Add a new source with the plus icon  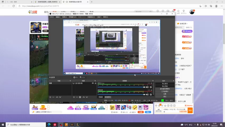74,97
